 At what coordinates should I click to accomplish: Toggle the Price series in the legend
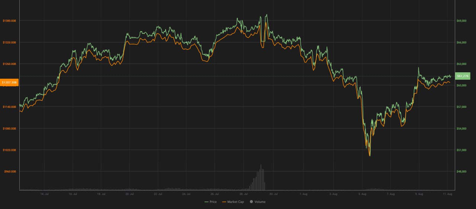tap(210, 202)
